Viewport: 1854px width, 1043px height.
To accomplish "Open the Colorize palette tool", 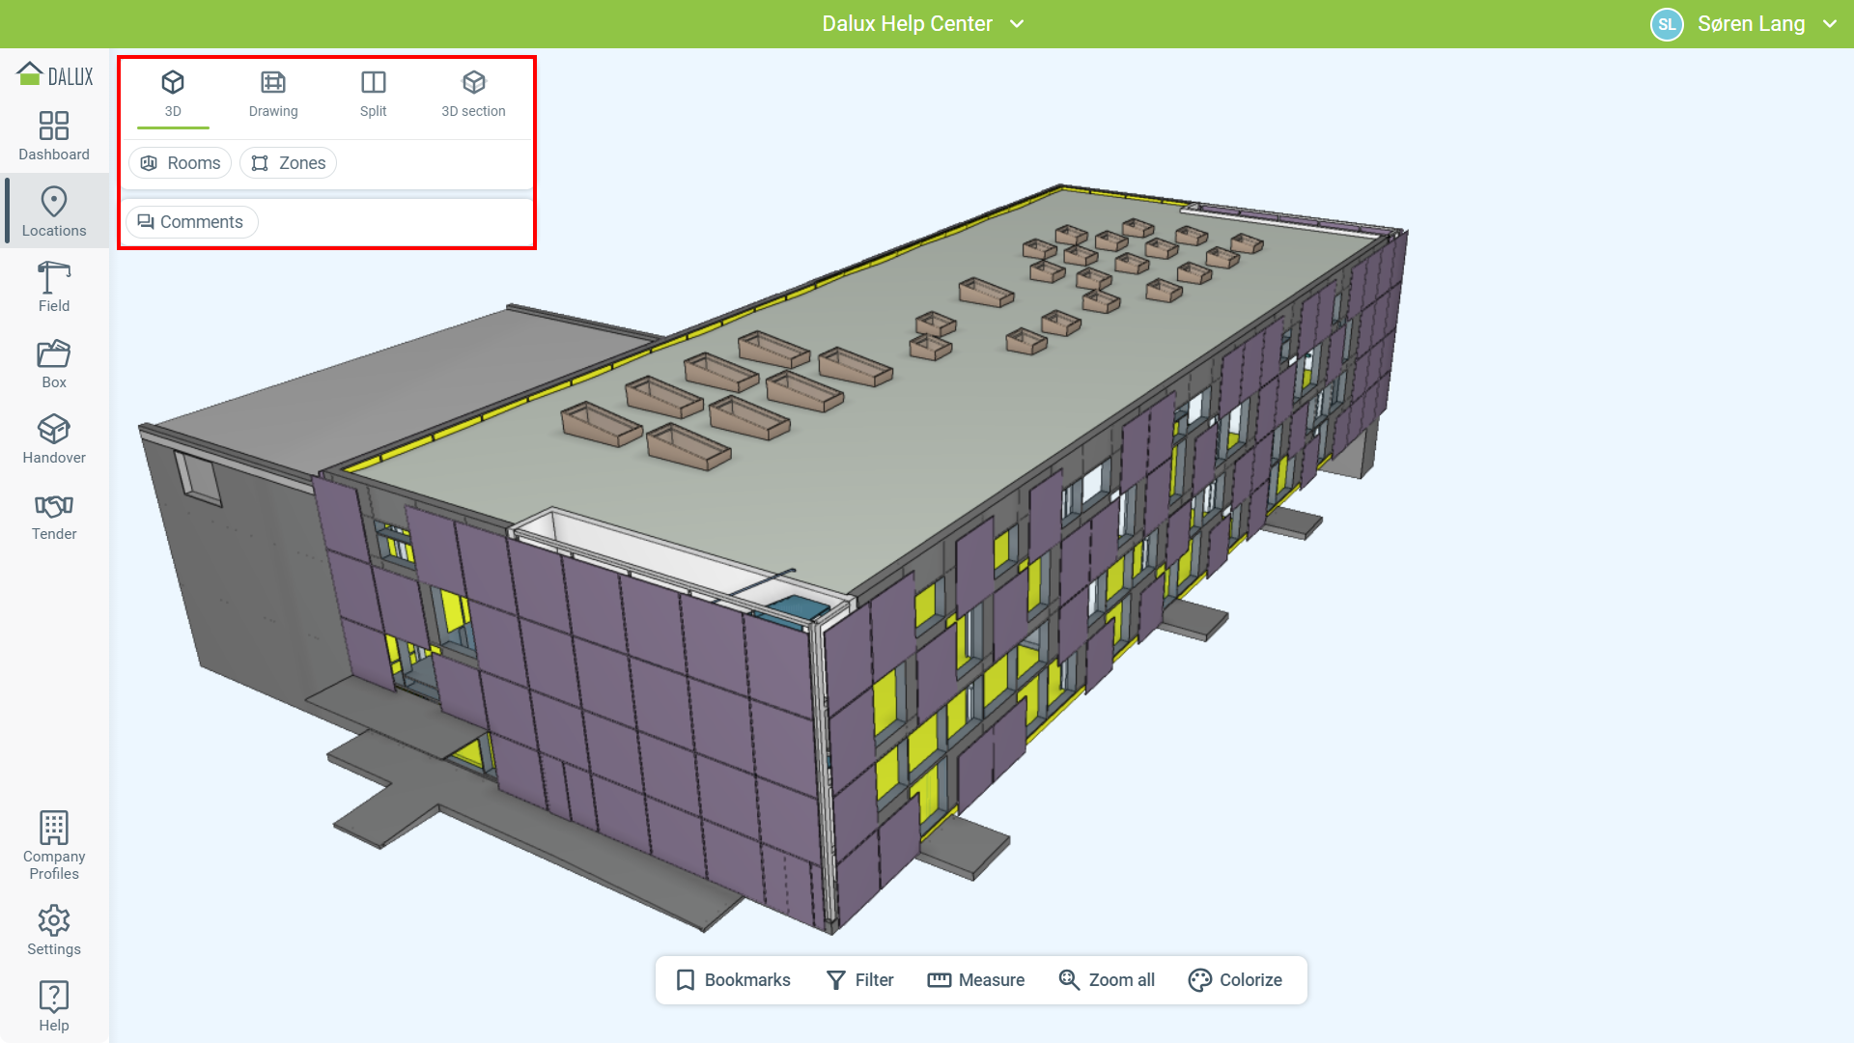I will (x=1235, y=980).
